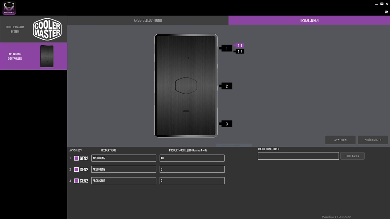Open Produktserie field for port 1
The width and height of the screenshot is (390, 219).
click(124, 158)
